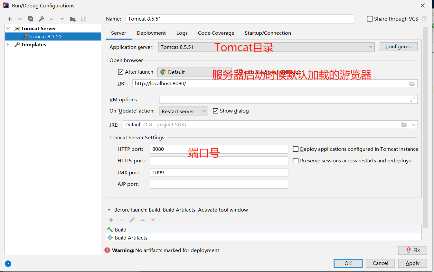
Task: Open the Startup/Connection tab
Action: (x=268, y=33)
